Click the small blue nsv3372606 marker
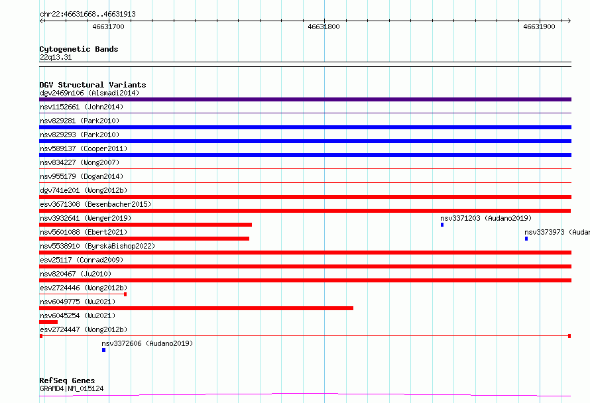Screen dimensions: 590x403 (x=103, y=350)
